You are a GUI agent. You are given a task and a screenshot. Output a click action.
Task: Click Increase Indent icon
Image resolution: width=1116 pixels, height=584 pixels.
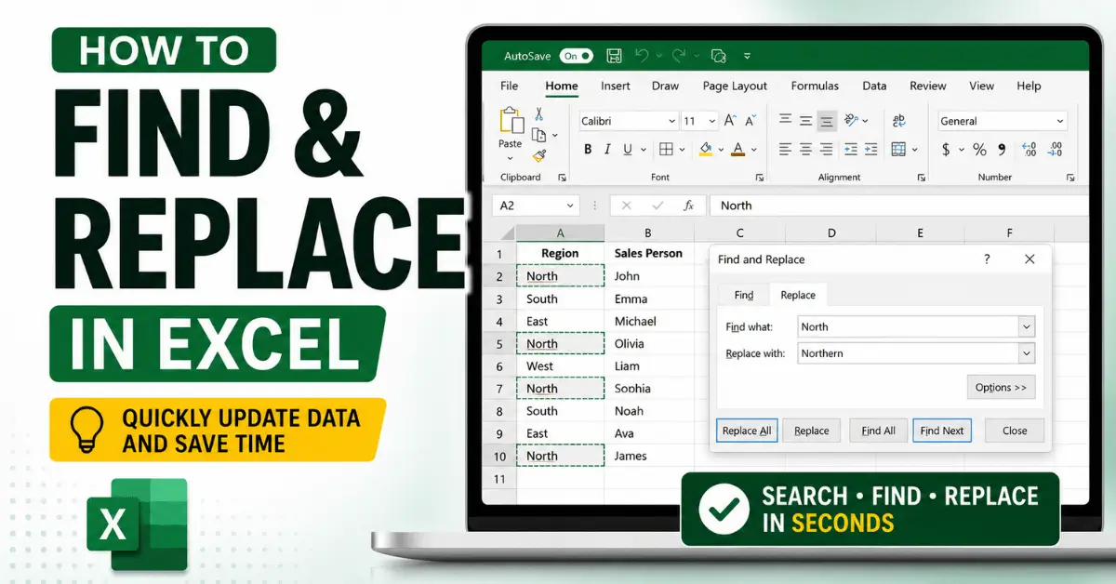[871, 149]
